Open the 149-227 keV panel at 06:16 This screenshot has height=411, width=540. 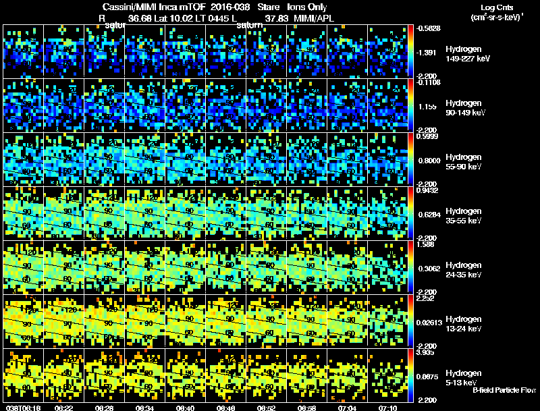(x=23, y=51)
